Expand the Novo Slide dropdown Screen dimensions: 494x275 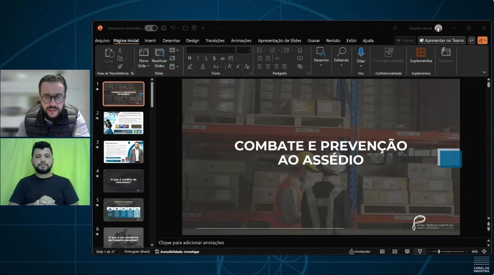point(144,66)
